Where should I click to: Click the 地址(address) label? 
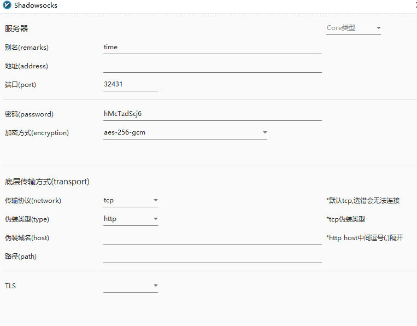coord(26,66)
